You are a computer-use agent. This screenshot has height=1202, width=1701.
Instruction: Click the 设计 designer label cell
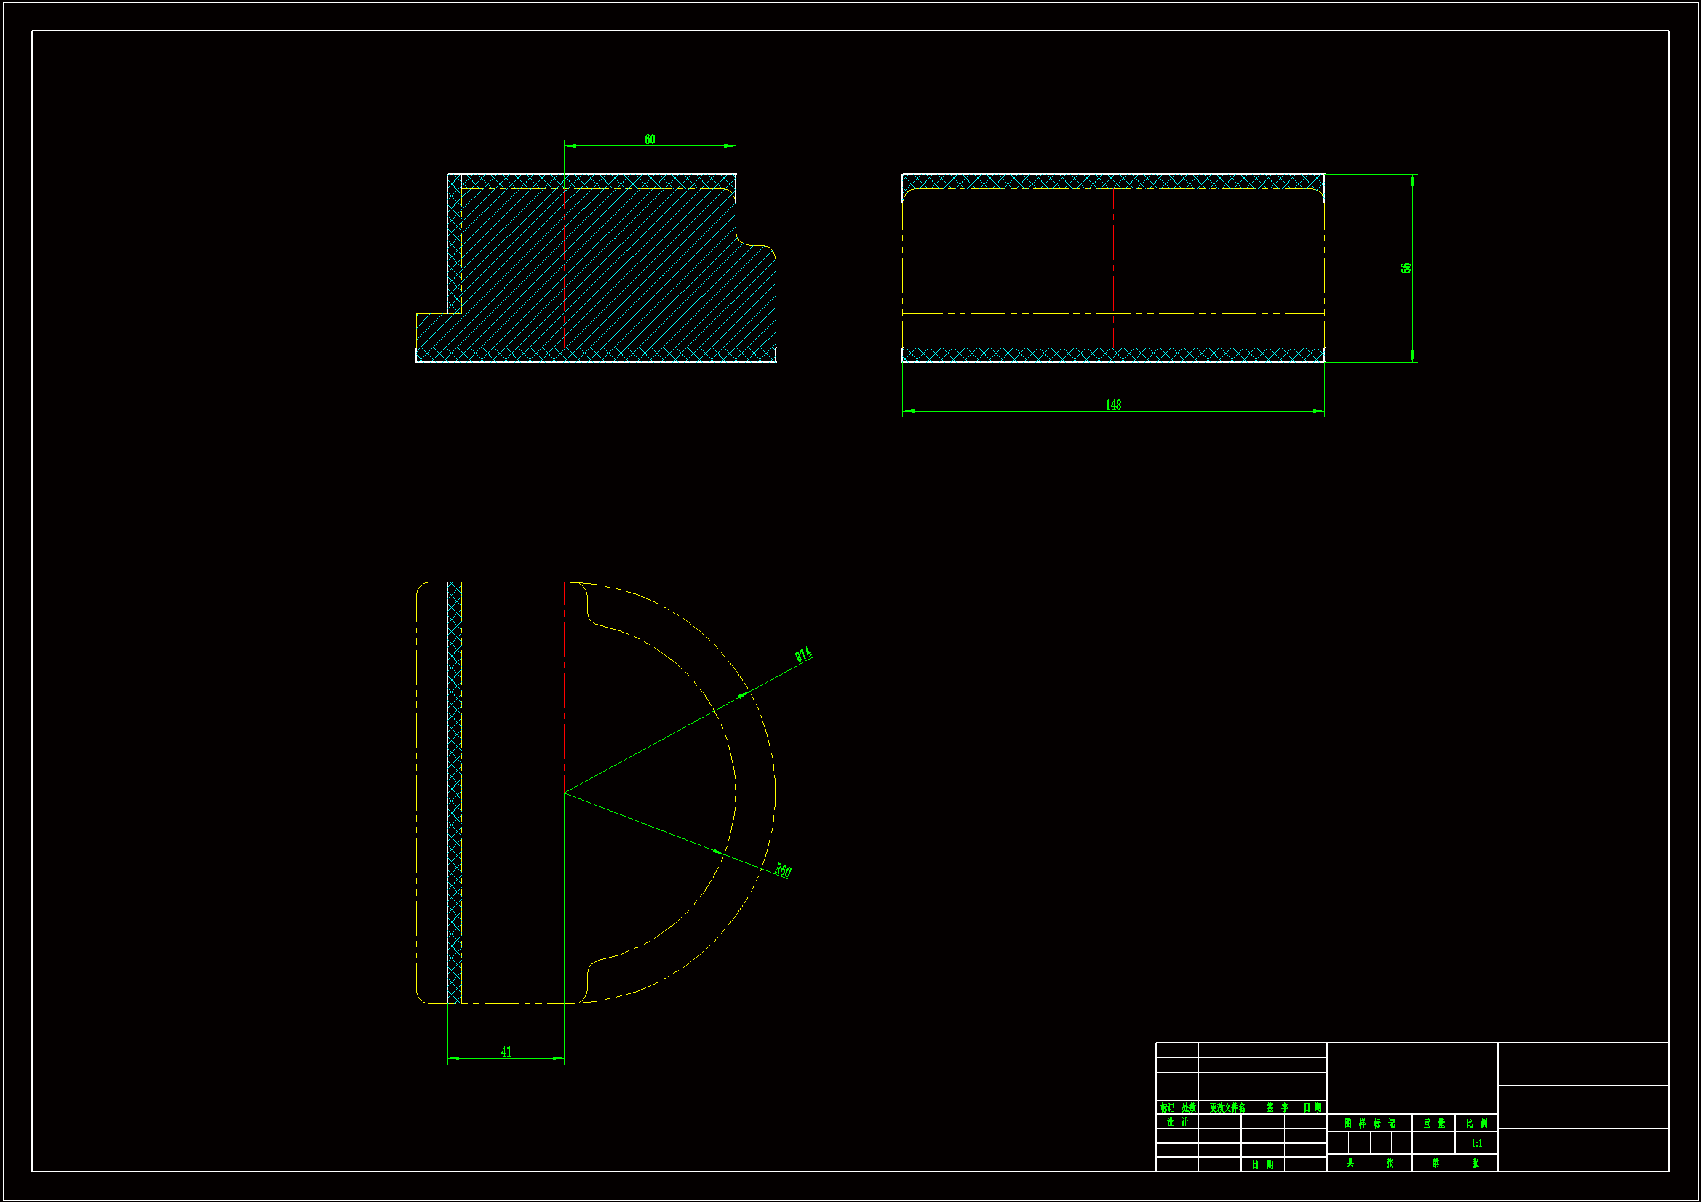1176,1122
